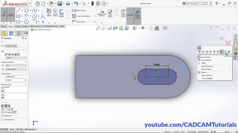The width and height of the screenshot is (238, 133).
Task: Open the Tolerance type dropdown showing None
Action: [x=16, y=65]
